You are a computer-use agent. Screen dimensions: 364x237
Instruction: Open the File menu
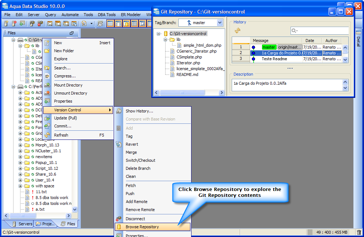click(7, 15)
